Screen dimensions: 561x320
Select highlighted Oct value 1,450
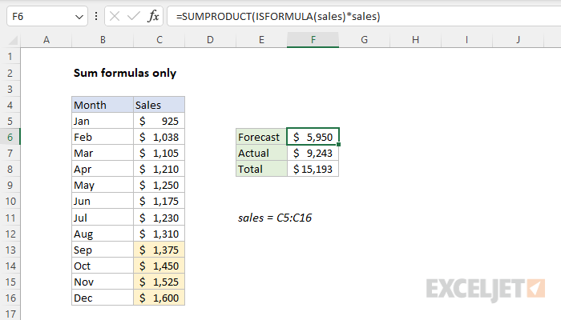[x=159, y=266]
